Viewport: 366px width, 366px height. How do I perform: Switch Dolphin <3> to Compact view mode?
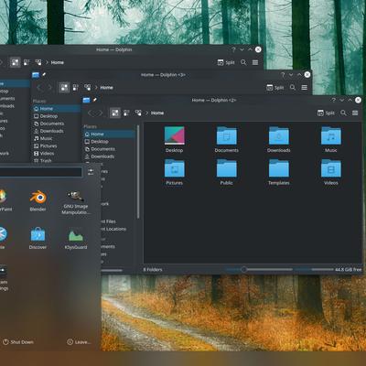click(76, 88)
